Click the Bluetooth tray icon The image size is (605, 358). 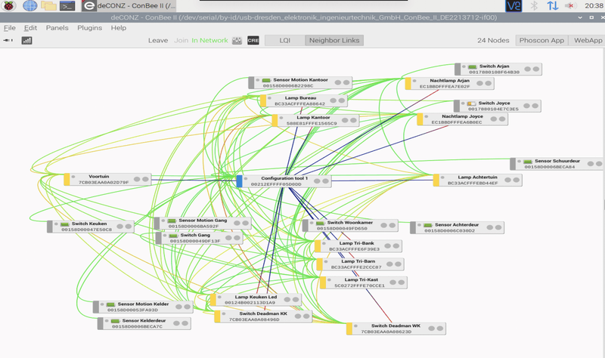[534, 5]
